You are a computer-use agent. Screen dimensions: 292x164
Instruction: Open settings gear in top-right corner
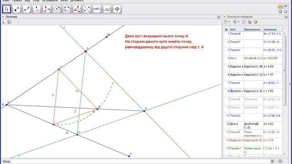[x=286, y=11]
